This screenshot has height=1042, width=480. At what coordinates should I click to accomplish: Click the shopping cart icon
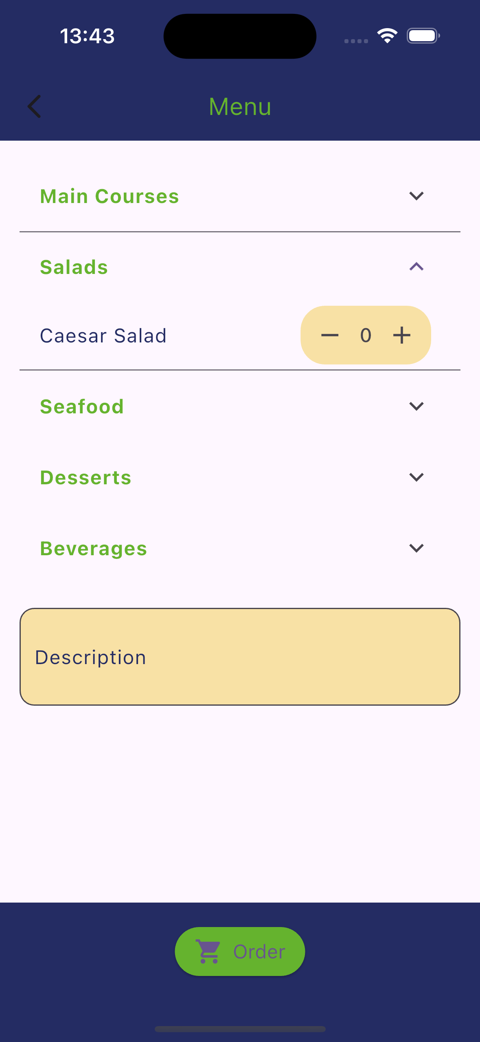pos(208,951)
